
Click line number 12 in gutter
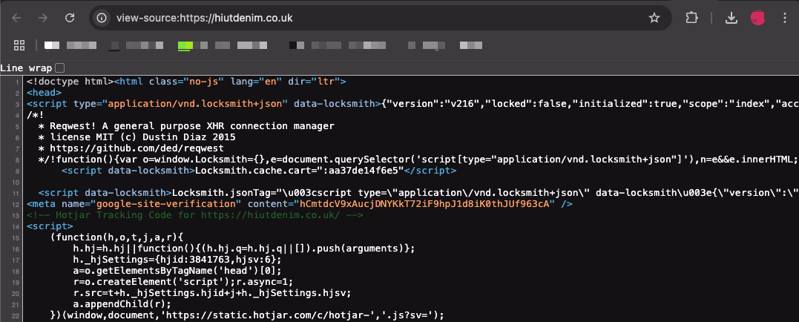point(16,204)
